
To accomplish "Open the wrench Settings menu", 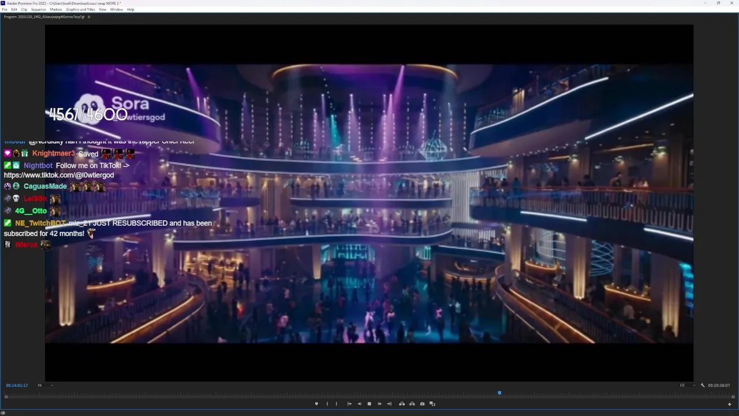I will click(x=703, y=385).
